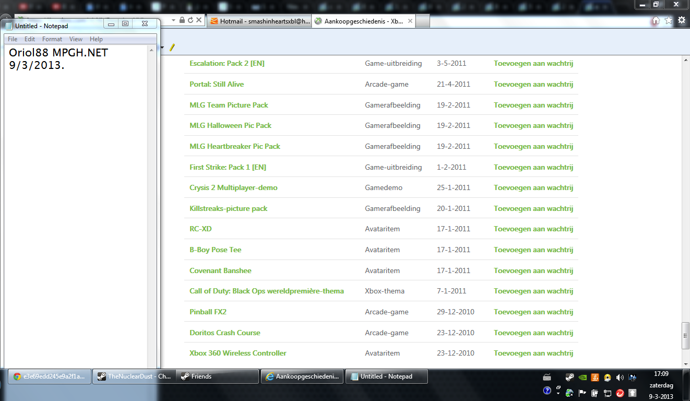Open Doritos Crash Course link
Viewport: 690px width, 401px height.
click(225, 333)
